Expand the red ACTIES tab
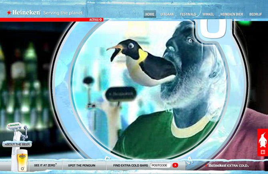This screenshot has height=174, width=268. (x=95, y=20)
